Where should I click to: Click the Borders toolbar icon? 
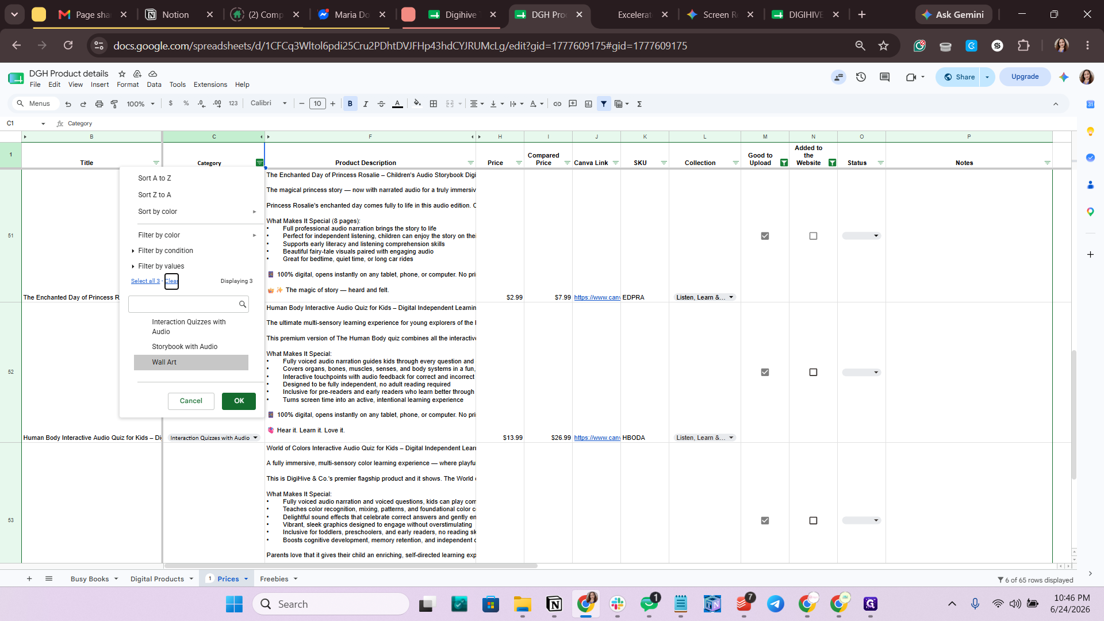click(x=434, y=104)
